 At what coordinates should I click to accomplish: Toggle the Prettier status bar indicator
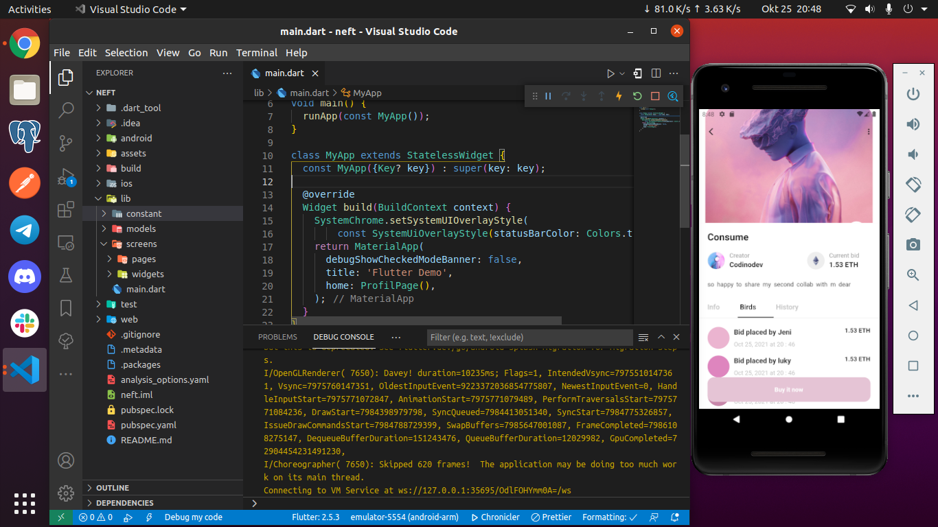pos(551,517)
